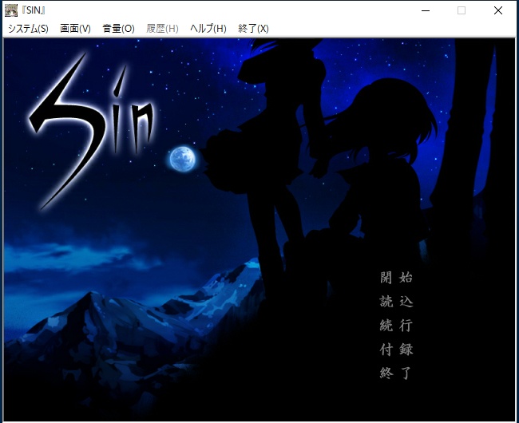Click the 『SIN』 window title text
This screenshot has width=519, height=423.
34,10
